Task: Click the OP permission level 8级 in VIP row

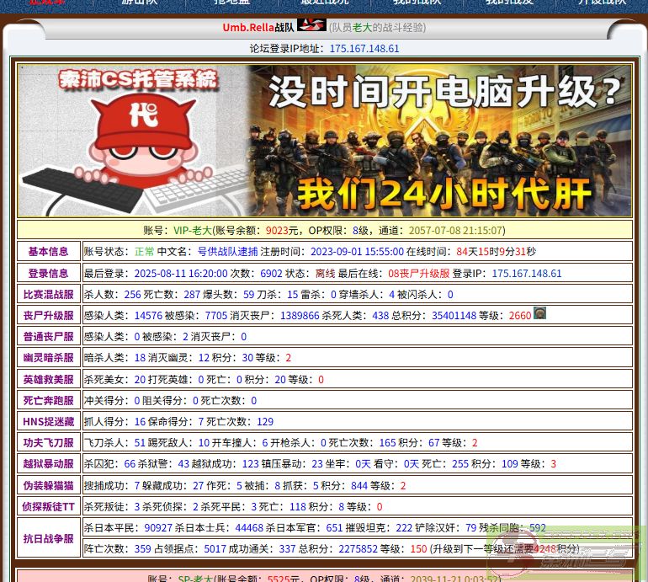Action: [x=360, y=231]
